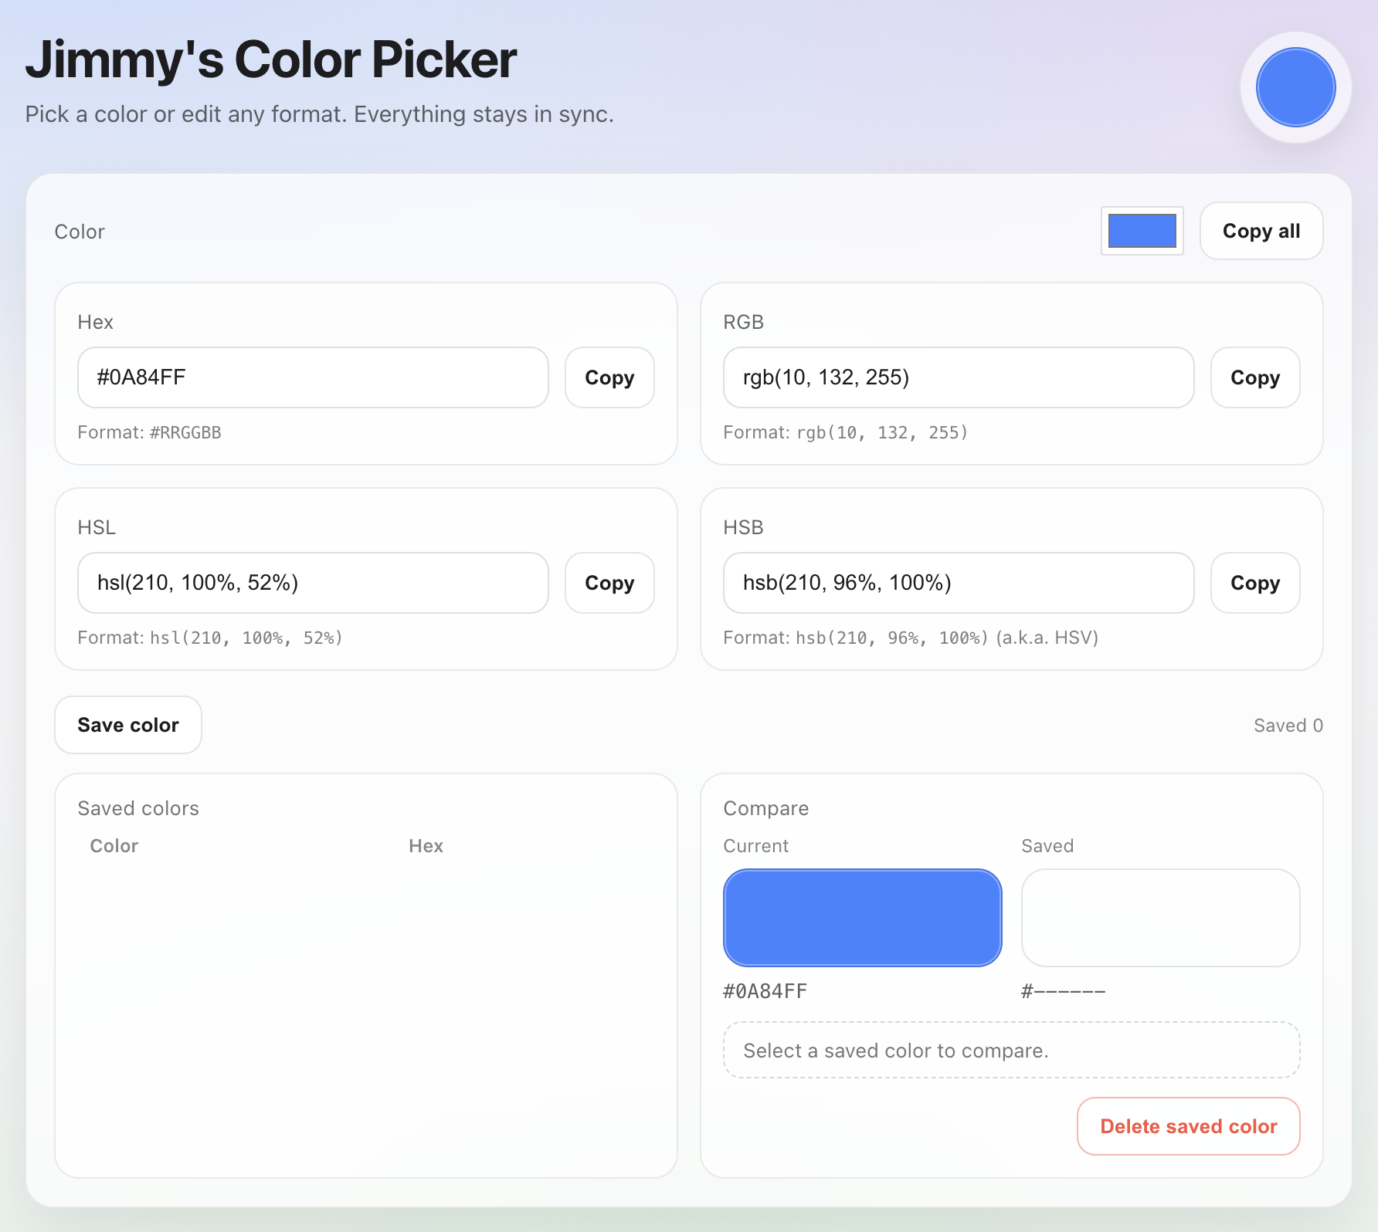
Task: Click the 'Everything stays in sync' subtitle
Action: pyautogui.click(x=320, y=114)
